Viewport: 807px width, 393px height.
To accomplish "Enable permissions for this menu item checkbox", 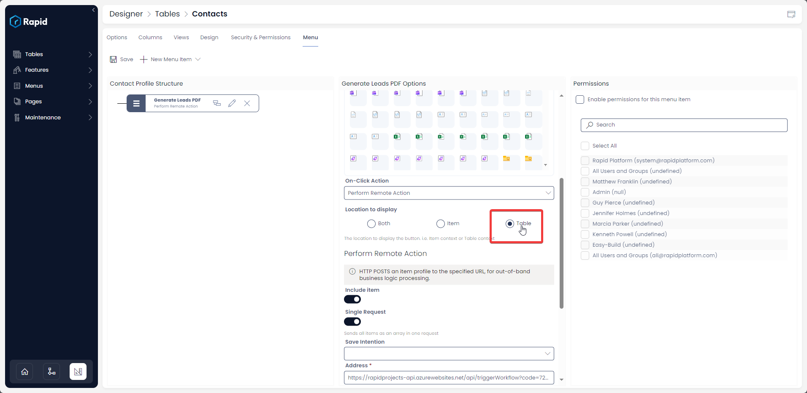I will tap(580, 100).
